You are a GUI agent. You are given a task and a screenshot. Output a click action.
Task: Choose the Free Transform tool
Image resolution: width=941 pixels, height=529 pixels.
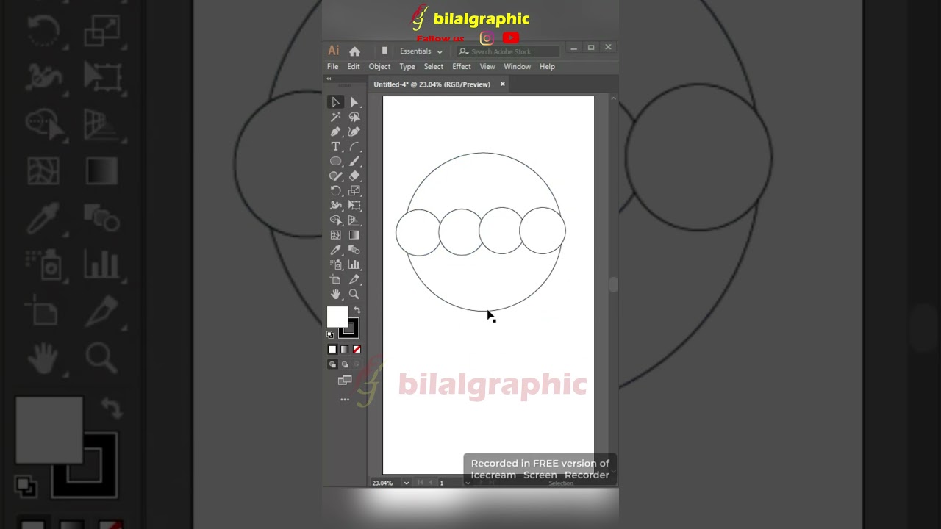coord(354,205)
